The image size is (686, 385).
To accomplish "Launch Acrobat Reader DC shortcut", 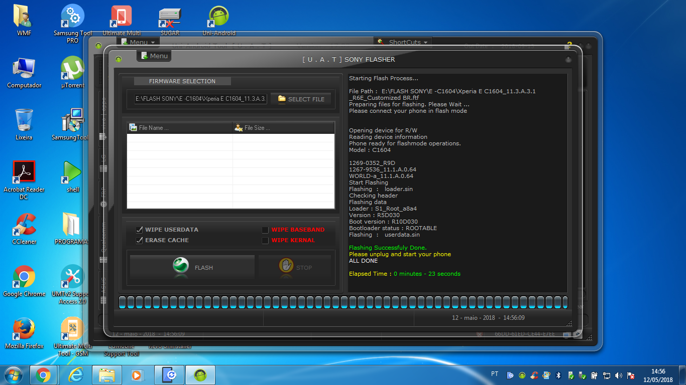I will 24,180.
